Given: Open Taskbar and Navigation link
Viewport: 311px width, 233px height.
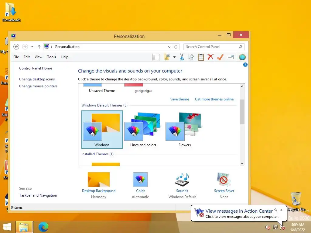Looking at the screenshot, I should coord(38,195).
